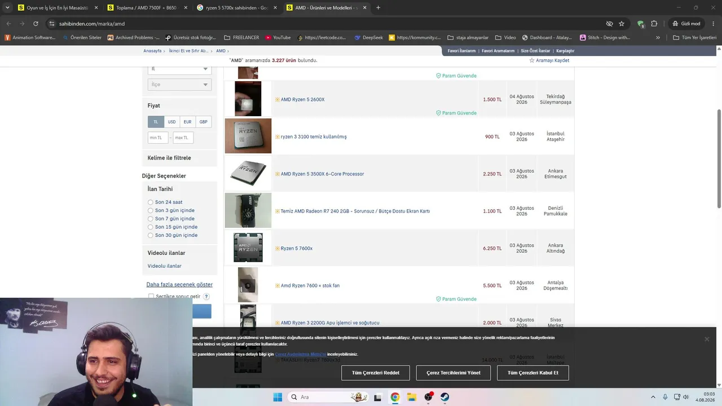Screen dimensions: 722x406
Task: Switch to the 'ryzen 5 5700x sahibinden' Google tab
Action: tap(236, 8)
